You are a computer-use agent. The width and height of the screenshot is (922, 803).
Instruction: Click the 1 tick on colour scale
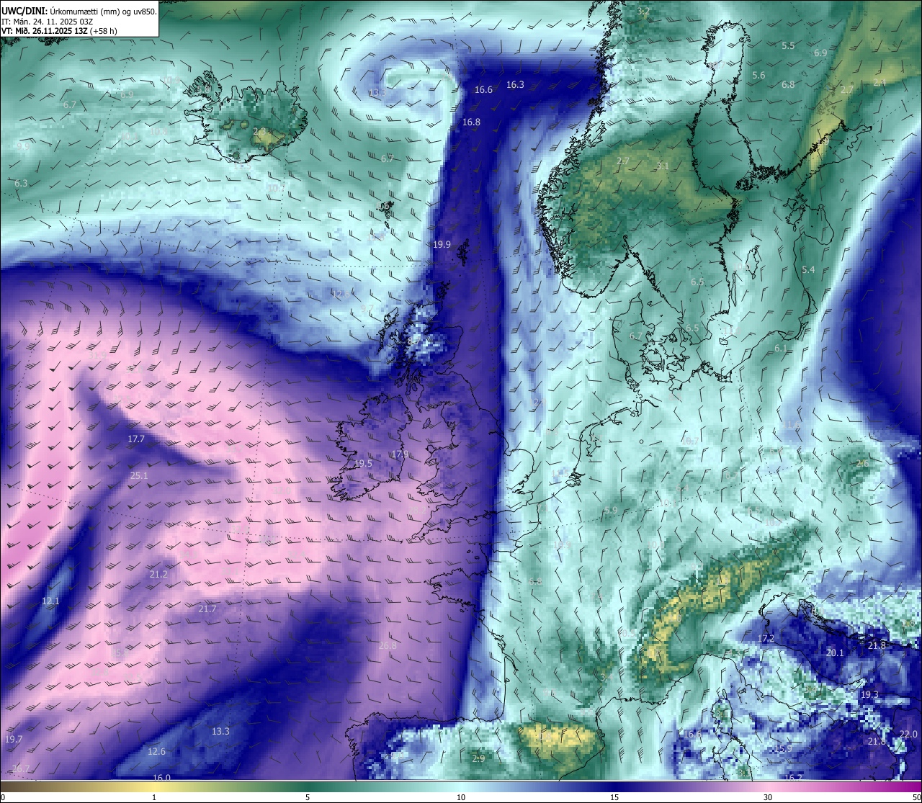(154, 797)
